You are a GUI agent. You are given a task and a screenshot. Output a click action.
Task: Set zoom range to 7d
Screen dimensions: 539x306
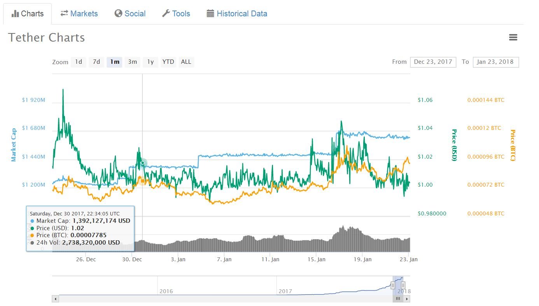[96, 62]
